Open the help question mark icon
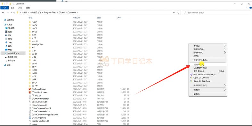The height and width of the screenshot is (126, 252). [x=250, y=8]
